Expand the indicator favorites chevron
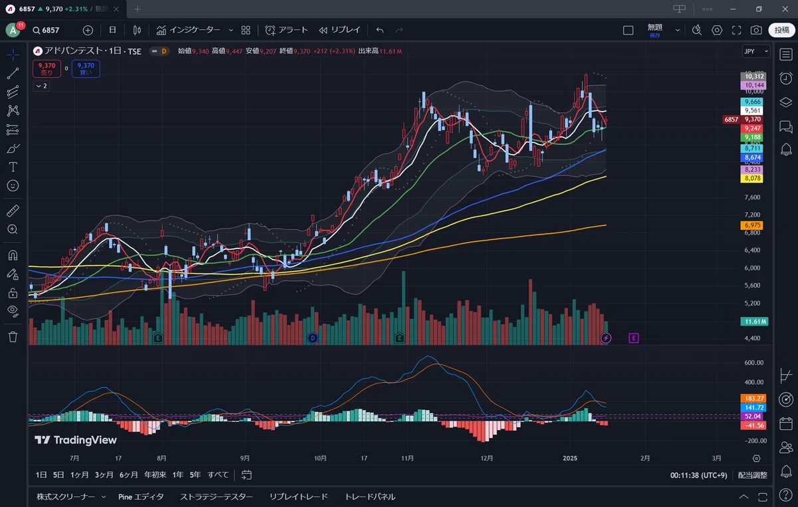Screen dimensions: 798x507 pyautogui.click(x=231, y=30)
